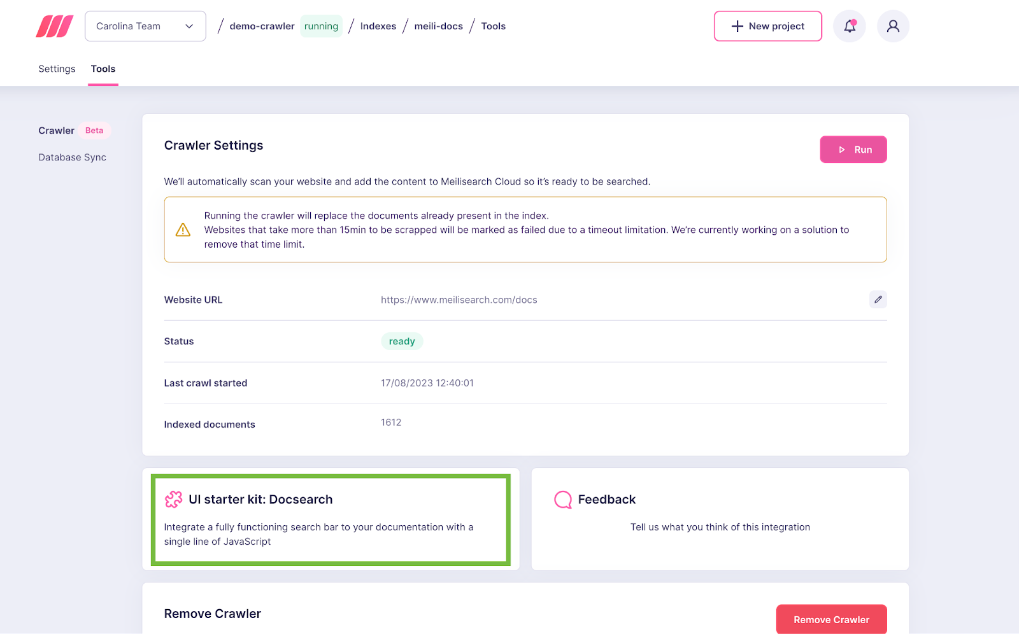Edit the Website URL with pencil icon
Image resolution: width=1019 pixels, height=634 pixels.
878,299
